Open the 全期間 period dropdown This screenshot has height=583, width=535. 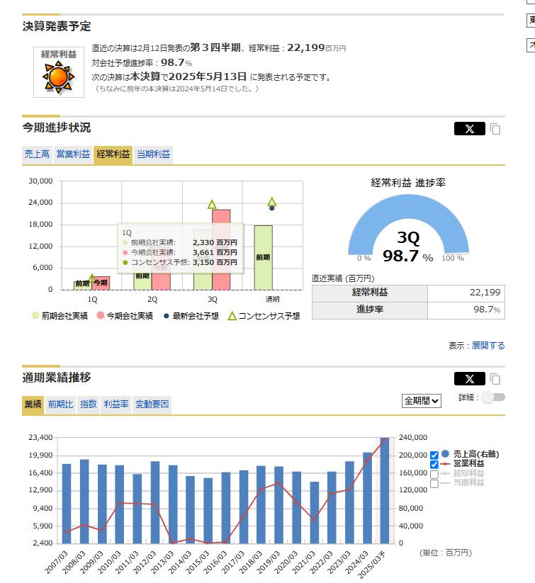(x=422, y=400)
